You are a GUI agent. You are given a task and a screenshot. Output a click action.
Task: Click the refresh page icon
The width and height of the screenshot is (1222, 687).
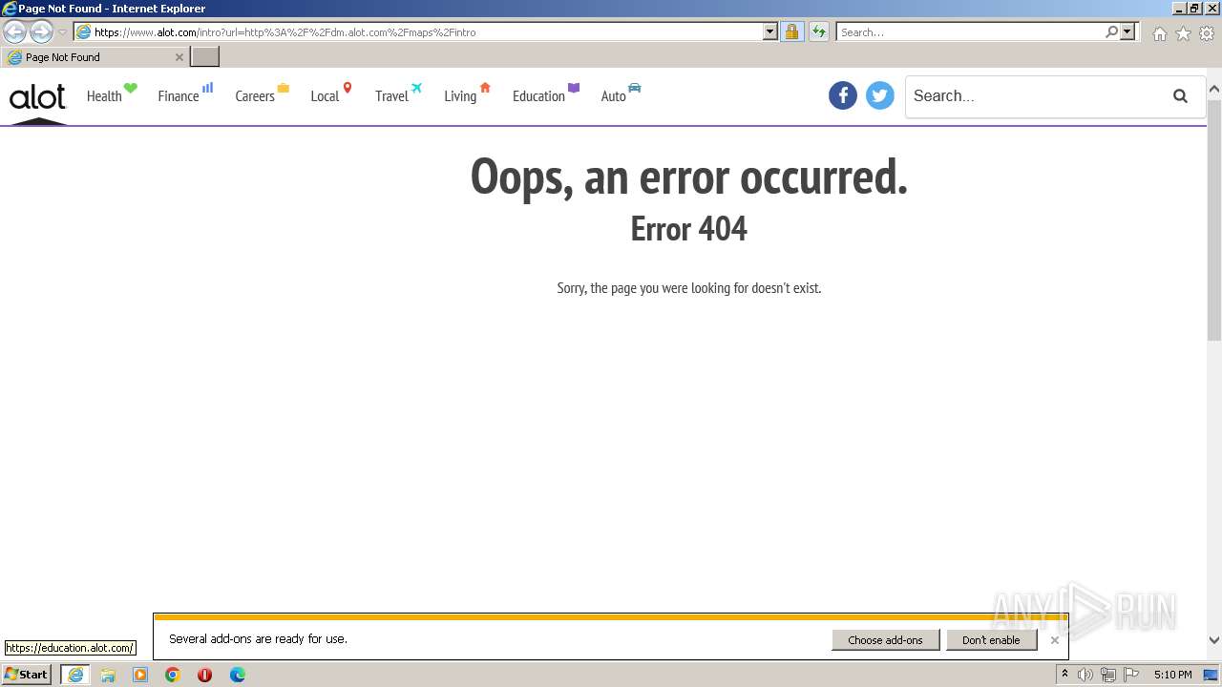tap(819, 31)
